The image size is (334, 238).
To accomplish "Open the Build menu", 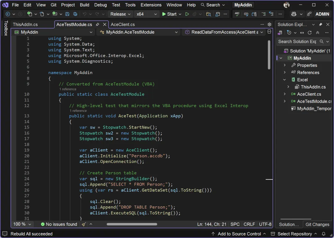I will click(84, 5).
